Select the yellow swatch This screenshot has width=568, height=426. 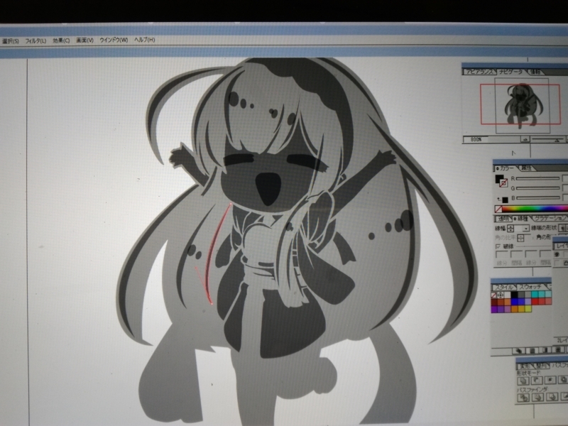(528, 309)
